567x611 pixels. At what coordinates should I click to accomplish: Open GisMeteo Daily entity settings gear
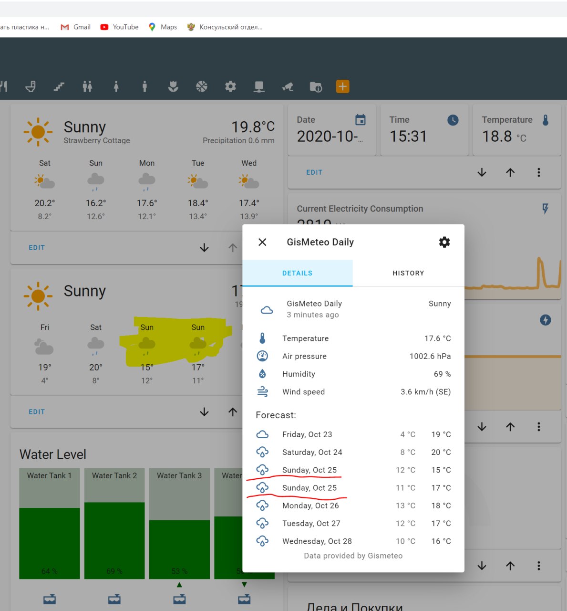click(x=444, y=242)
